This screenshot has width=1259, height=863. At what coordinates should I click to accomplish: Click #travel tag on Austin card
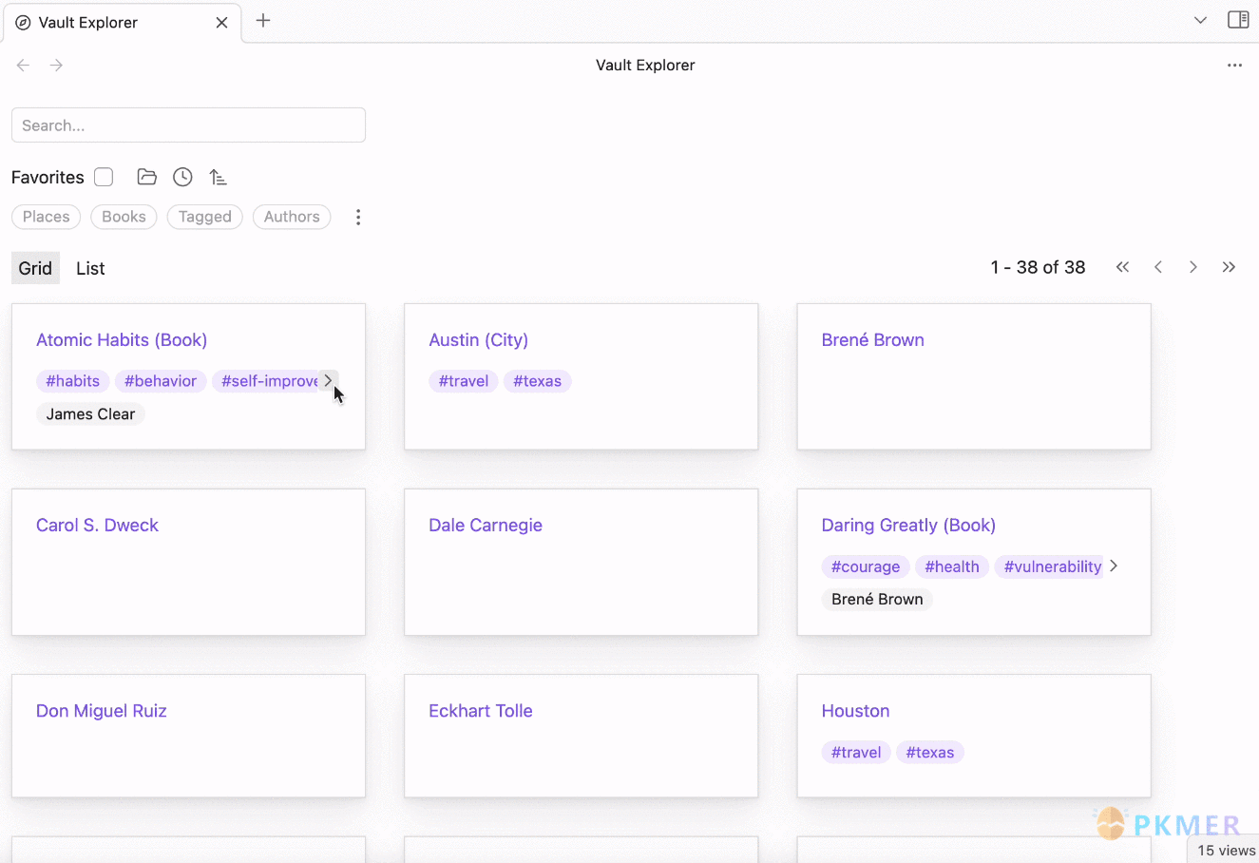pyautogui.click(x=464, y=381)
